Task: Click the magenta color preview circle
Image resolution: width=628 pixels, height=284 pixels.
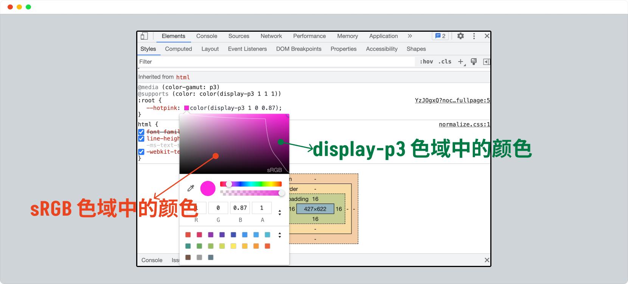Action: click(x=208, y=188)
